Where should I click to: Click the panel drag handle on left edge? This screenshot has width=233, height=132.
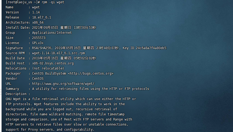tap(1, 93)
